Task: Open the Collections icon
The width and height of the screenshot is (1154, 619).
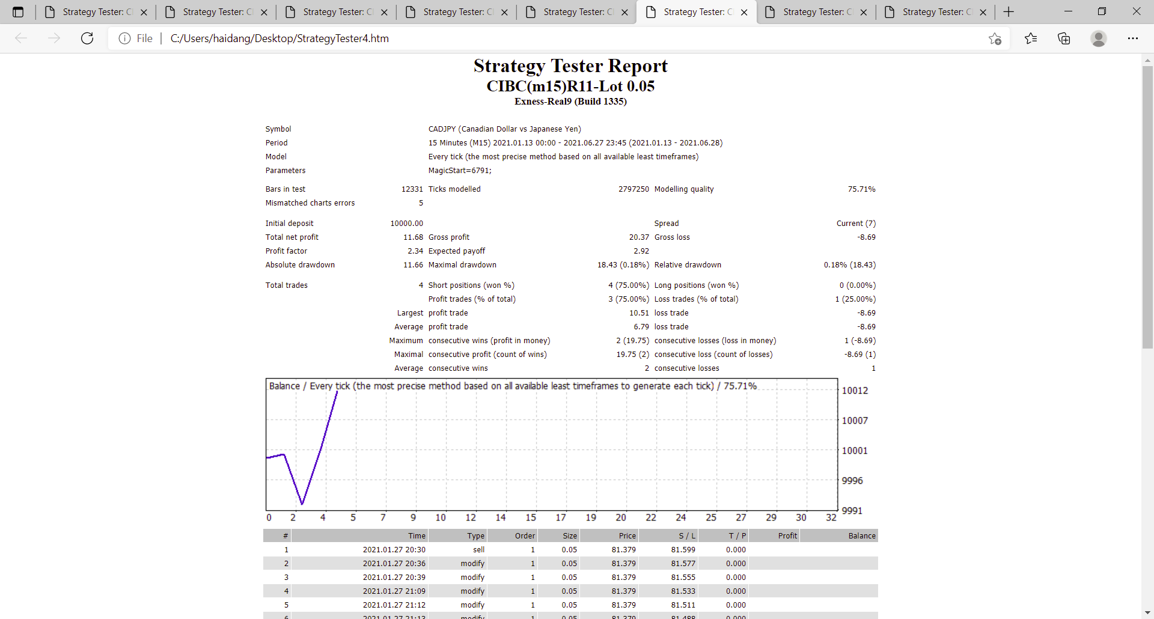Action: click(x=1064, y=38)
